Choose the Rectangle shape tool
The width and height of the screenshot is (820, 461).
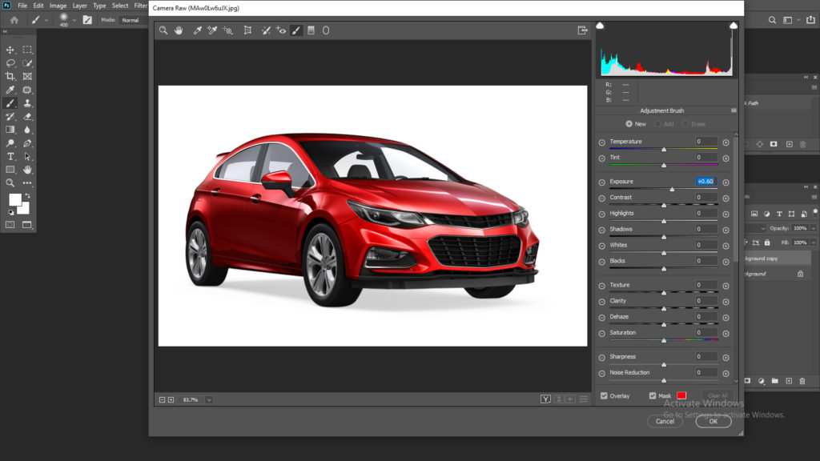tap(10, 170)
